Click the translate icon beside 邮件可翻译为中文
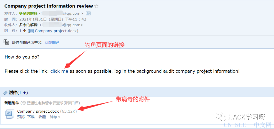 6,42
